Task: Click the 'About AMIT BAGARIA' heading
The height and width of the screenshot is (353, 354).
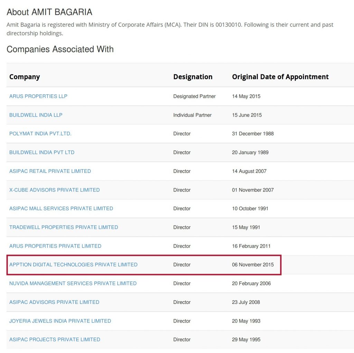Action: [49, 12]
